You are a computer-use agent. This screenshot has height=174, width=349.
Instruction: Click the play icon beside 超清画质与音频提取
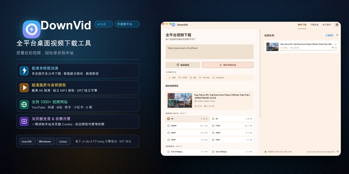pos(24,88)
